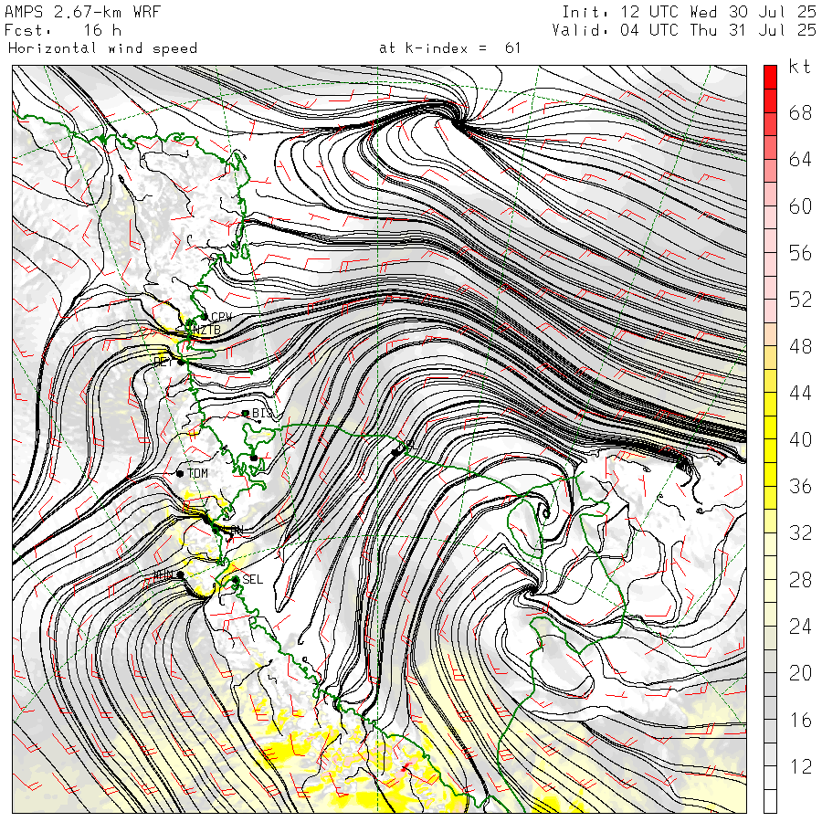Click the CPW station label on the map
The height and width of the screenshot is (822, 822).
[x=221, y=317]
